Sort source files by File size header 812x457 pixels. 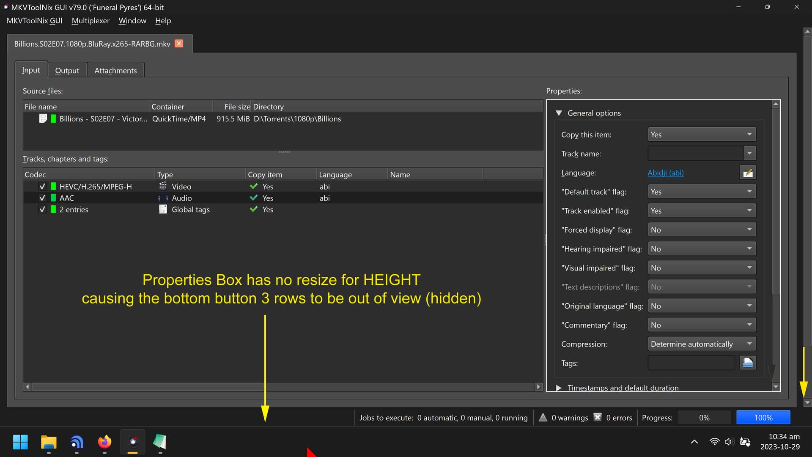232,107
